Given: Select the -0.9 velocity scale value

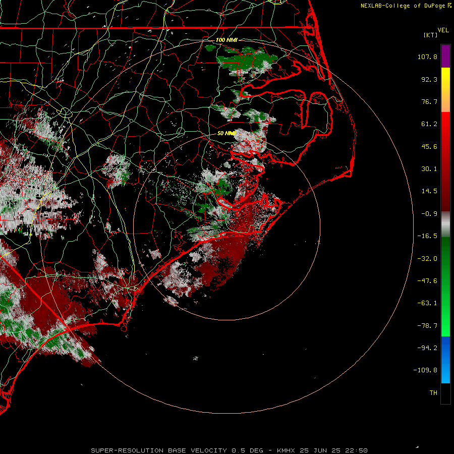Looking at the screenshot, I should [x=429, y=214].
